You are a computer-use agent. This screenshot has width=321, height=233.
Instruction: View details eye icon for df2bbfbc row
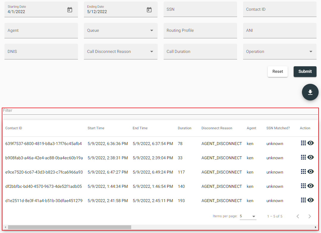click(x=311, y=186)
